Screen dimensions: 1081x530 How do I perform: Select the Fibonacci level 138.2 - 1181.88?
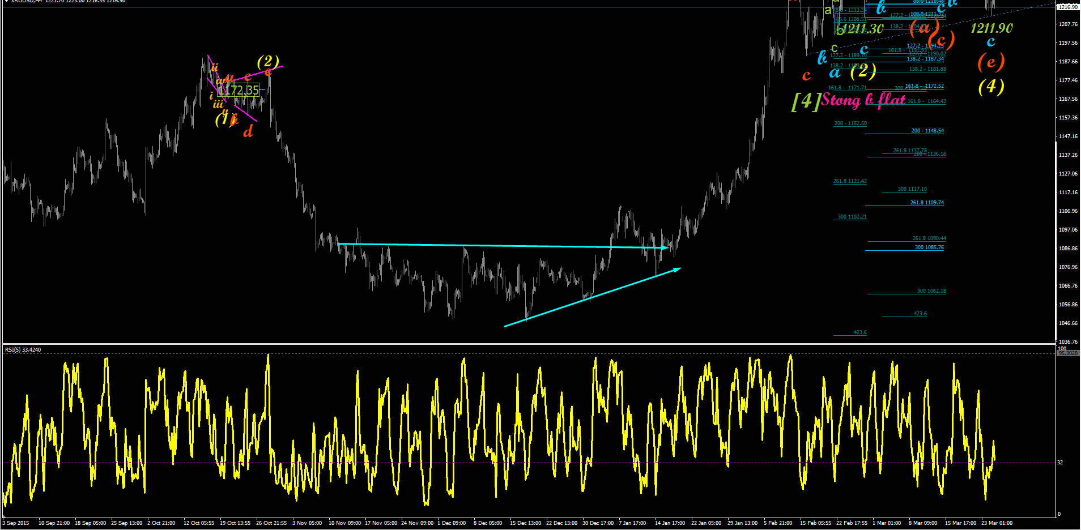click(x=927, y=69)
